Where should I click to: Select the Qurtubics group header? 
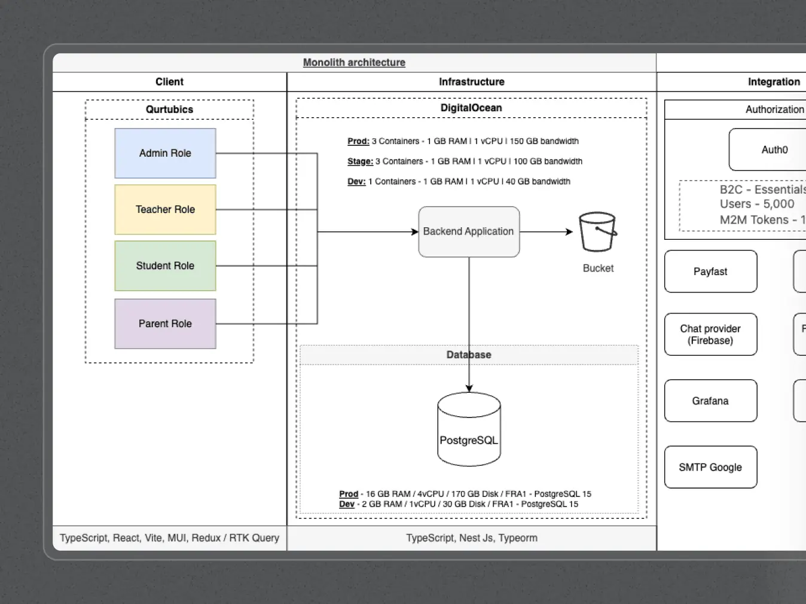pos(169,109)
